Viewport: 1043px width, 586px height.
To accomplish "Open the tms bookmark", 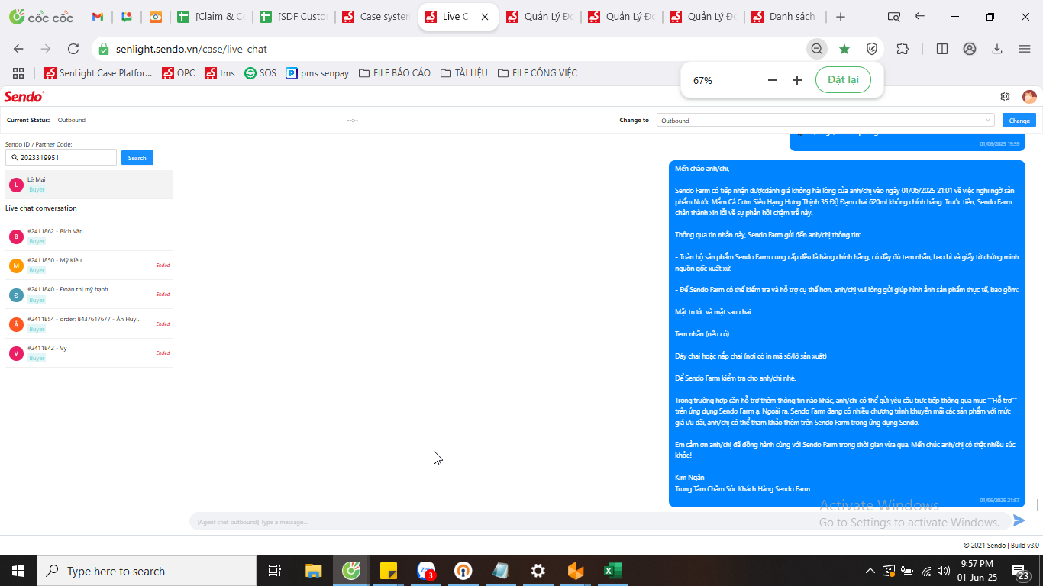I will [x=220, y=73].
